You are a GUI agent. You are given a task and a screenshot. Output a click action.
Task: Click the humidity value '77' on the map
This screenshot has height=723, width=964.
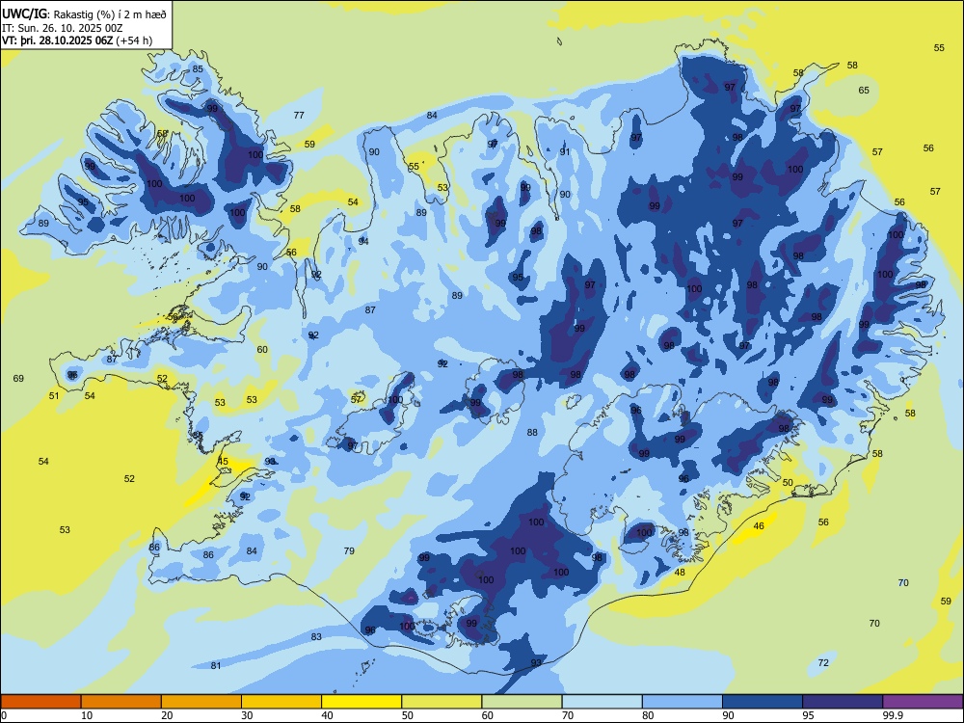299,115
